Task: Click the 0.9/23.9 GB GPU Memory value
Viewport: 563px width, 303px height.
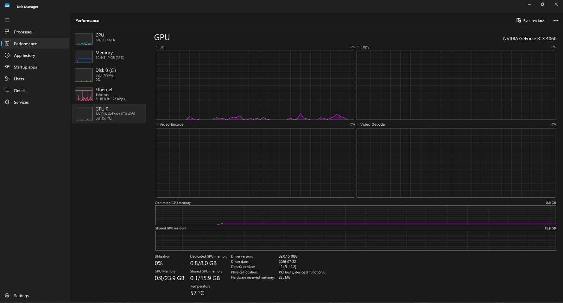Action: (169, 278)
